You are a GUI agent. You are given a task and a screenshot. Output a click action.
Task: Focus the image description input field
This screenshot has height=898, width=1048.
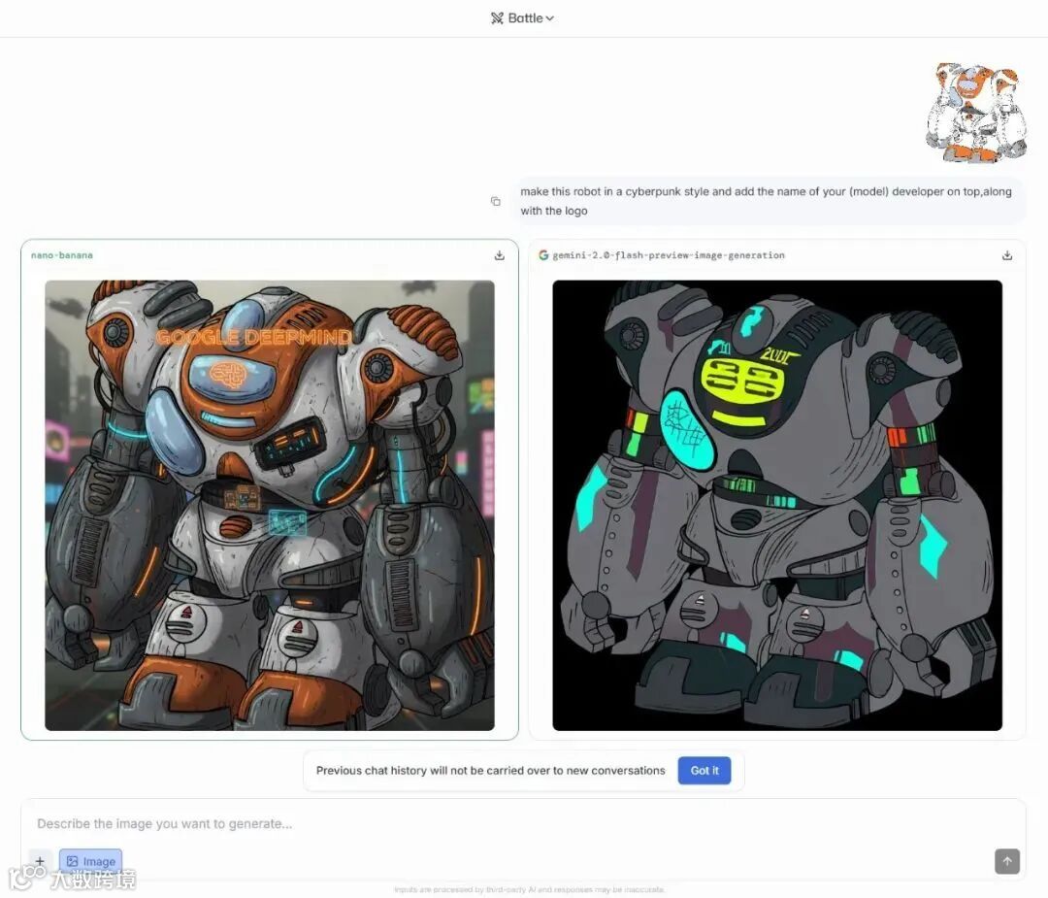coord(523,824)
